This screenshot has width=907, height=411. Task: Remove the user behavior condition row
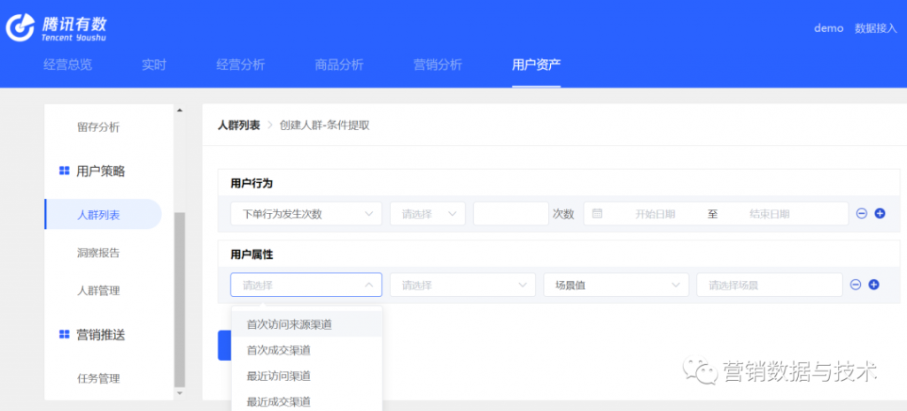(862, 214)
